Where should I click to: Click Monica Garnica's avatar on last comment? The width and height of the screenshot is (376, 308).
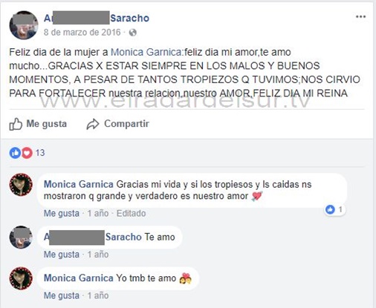coord(21,278)
